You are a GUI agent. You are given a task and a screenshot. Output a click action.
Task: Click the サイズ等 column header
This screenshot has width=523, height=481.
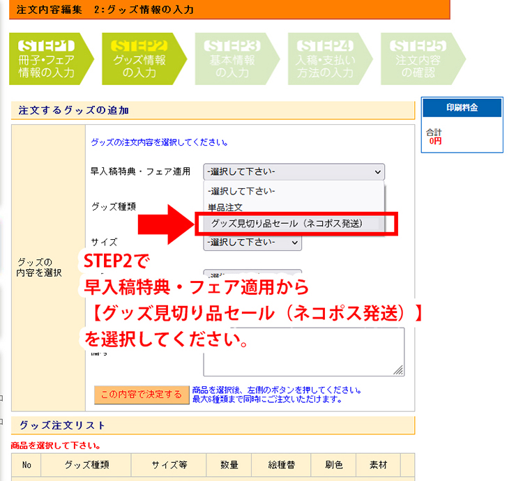point(167,465)
